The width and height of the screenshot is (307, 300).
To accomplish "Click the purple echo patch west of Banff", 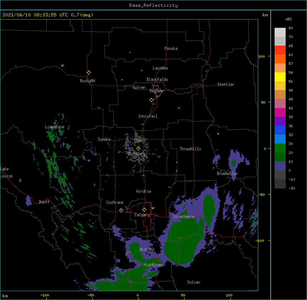I will (29, 201).
